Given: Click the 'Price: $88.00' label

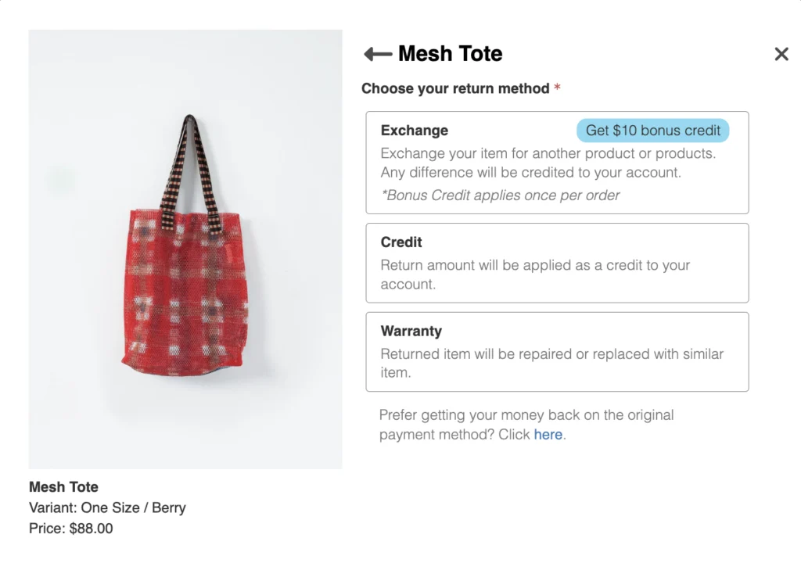Looking at the screenshot, I should tap(70, 529).
